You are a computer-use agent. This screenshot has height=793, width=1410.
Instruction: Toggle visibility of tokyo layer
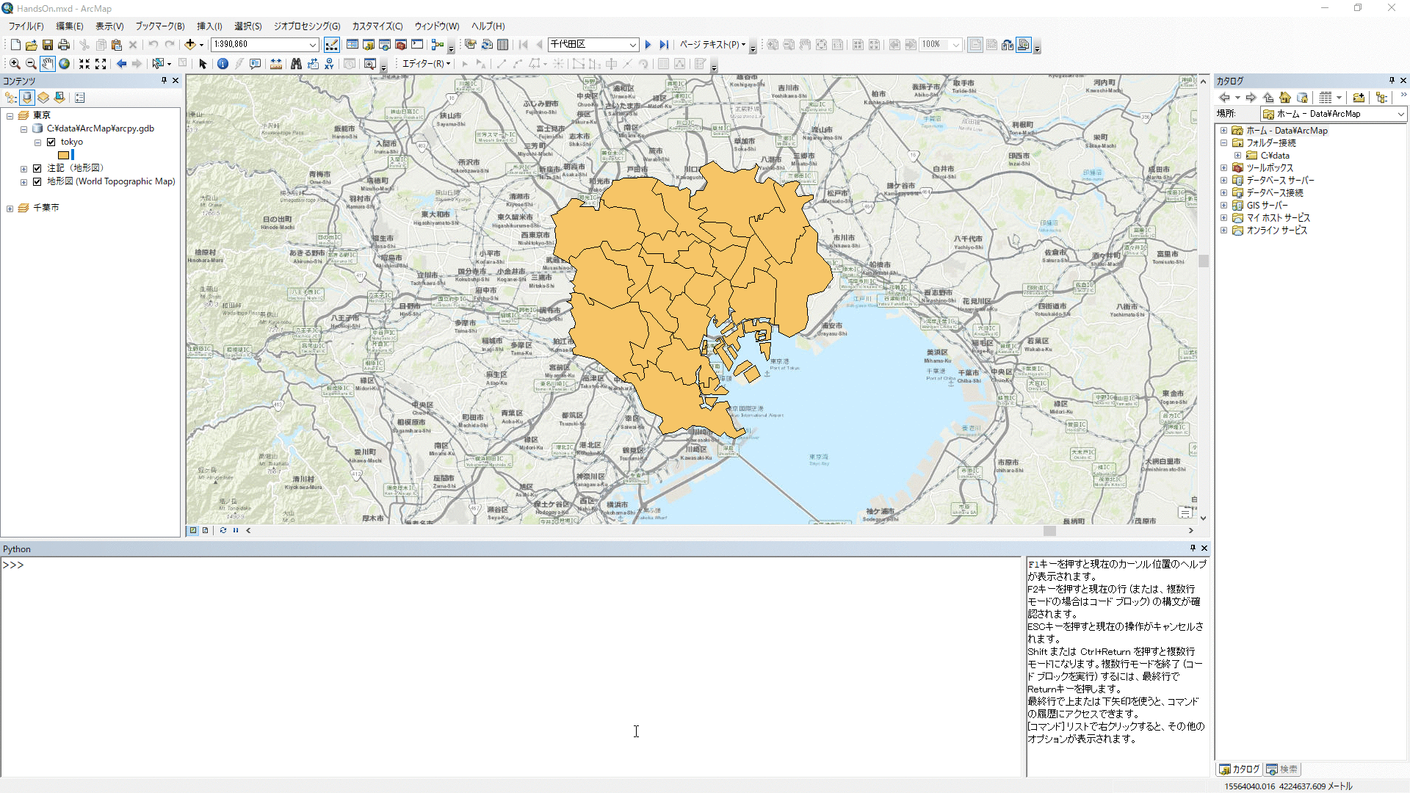coord(51,142)
